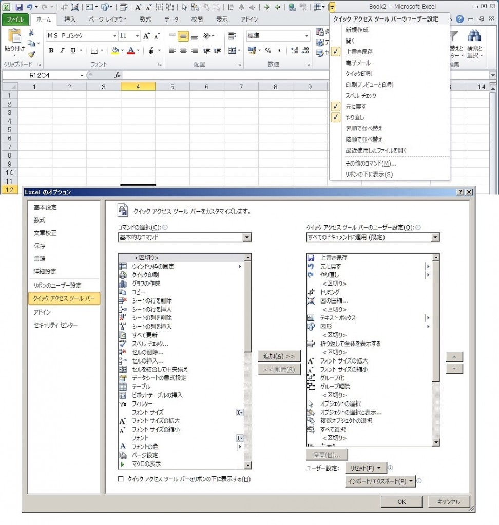Screen dimensions: 499x525
Task: Uncheck やり直し in the customize menu
Action: (x=390, y=117)
